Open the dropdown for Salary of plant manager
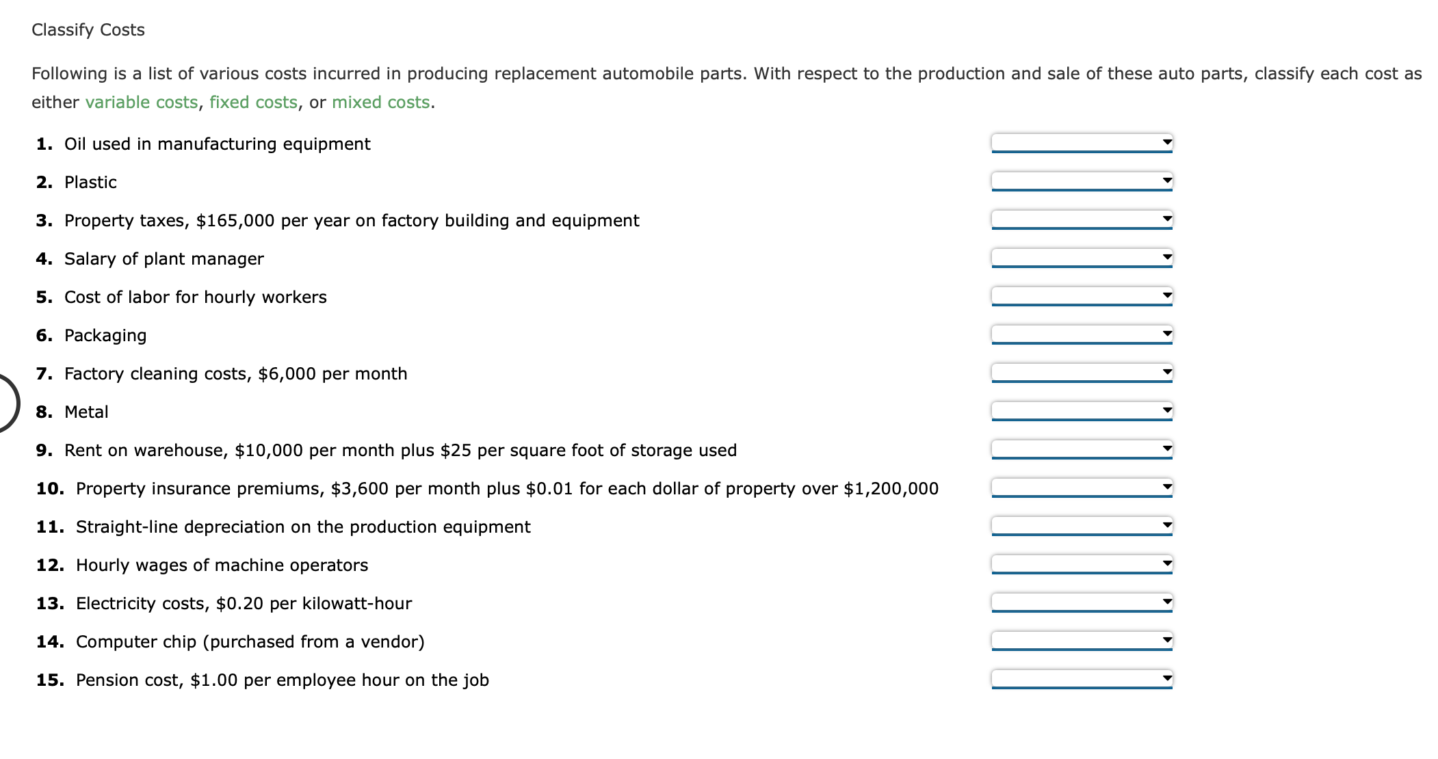Image resolution: width=1438 pixels, height=759 pixels. (1081, 258)
